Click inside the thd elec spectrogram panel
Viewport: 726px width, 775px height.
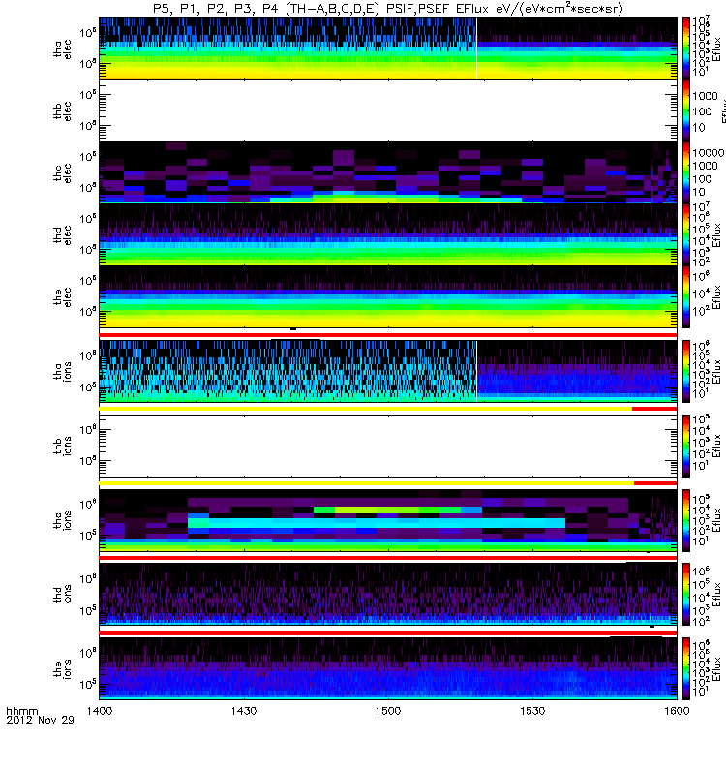388,234
